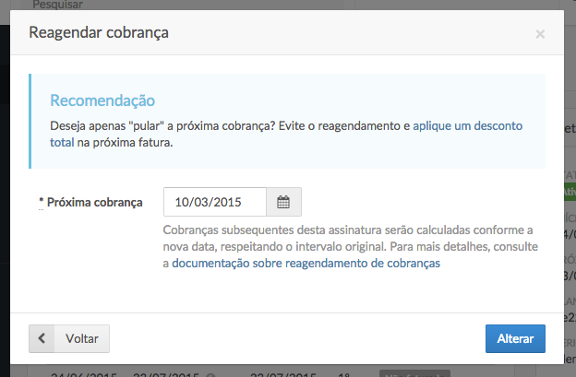Click the required asterisk beside Próxima cobrança

[42, 203]
